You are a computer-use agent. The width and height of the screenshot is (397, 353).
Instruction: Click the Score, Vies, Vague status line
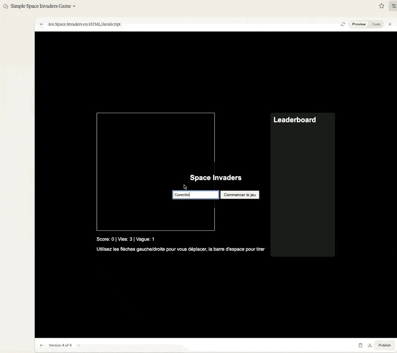coord(126,239)
